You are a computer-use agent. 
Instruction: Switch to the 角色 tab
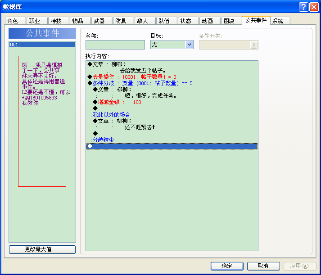tap(15, 21)
